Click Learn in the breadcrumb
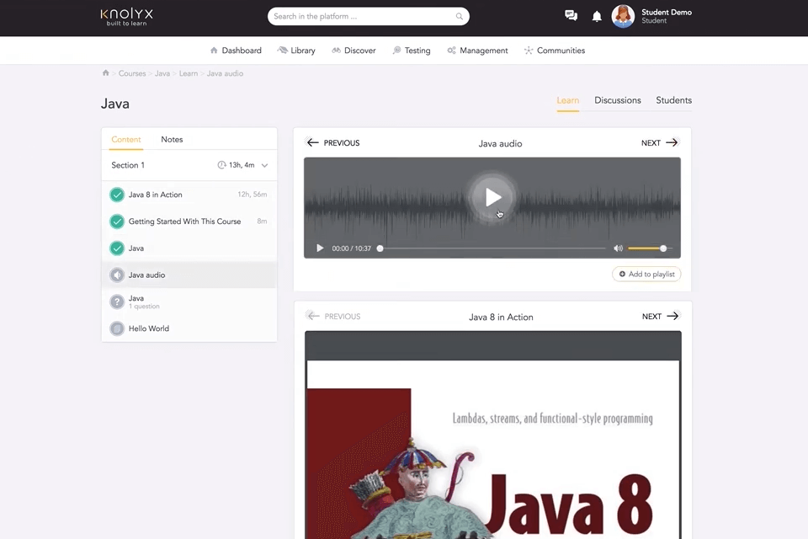The width and height of the screenshot is (808, 539). (188, 73)
